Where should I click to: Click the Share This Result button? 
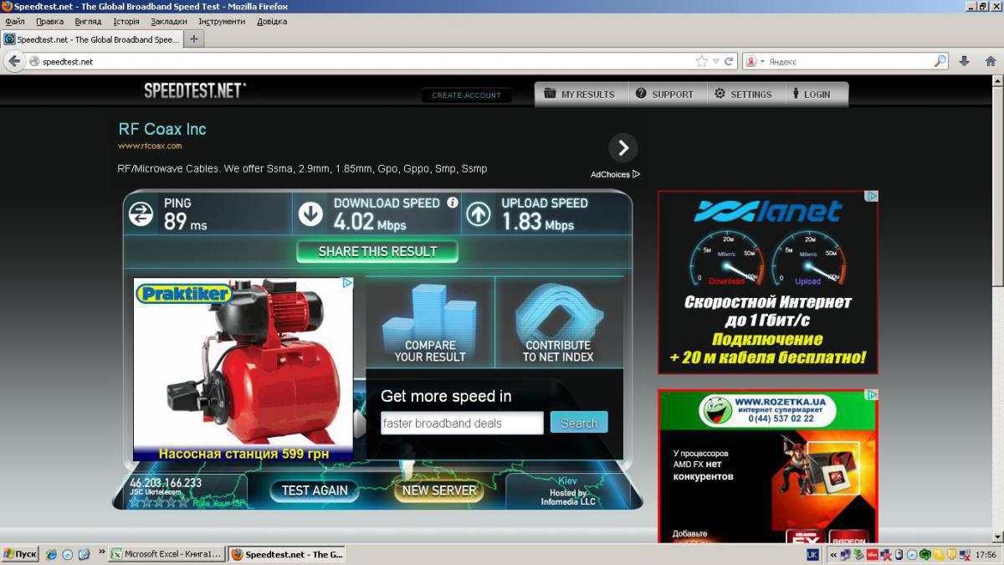pyautogui.click(x=377, y=251)
